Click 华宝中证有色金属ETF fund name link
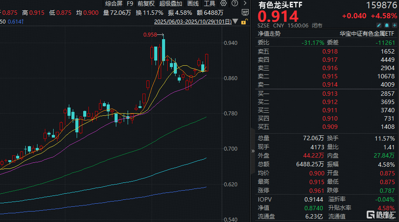399x222 pixels. coord(367,34)
